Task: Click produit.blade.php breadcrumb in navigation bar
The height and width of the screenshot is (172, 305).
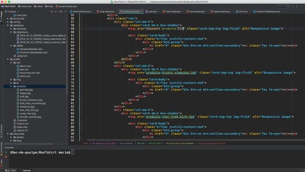Action: 66,6
